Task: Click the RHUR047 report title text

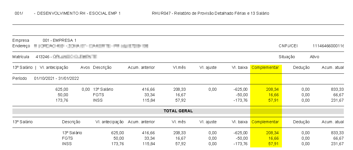Action: pyautogui.click(x=210, y=14)
